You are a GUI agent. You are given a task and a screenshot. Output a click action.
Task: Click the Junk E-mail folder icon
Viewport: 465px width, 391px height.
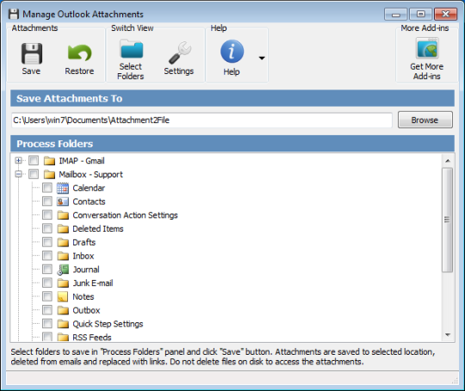click(x=63, y=283)
